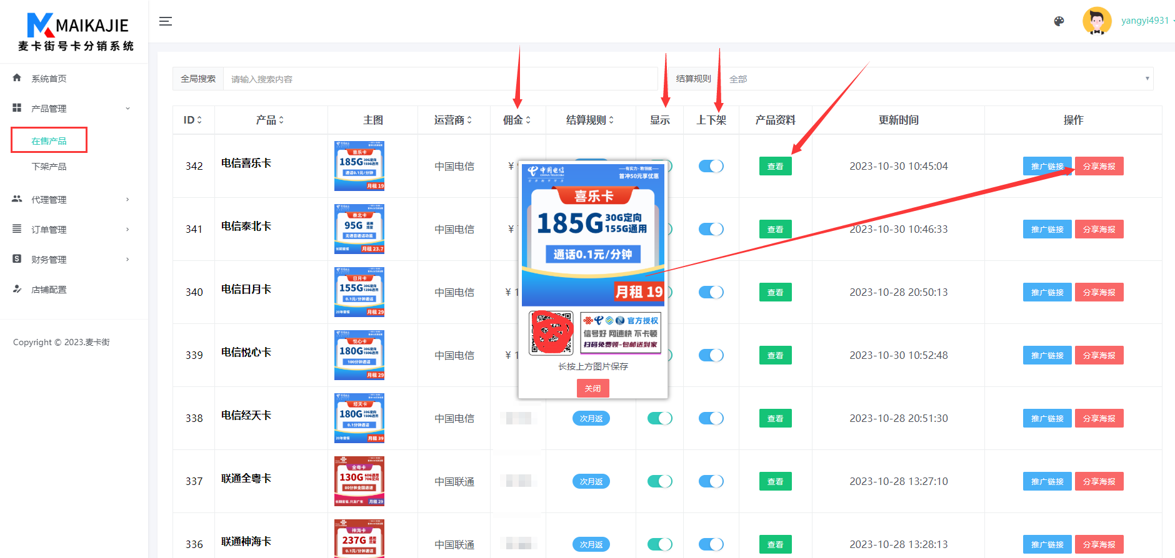The image size is (1175, 558).
Task: Open 电信喜乐卡 main image thumbnail
Action: tap(359, 165)
